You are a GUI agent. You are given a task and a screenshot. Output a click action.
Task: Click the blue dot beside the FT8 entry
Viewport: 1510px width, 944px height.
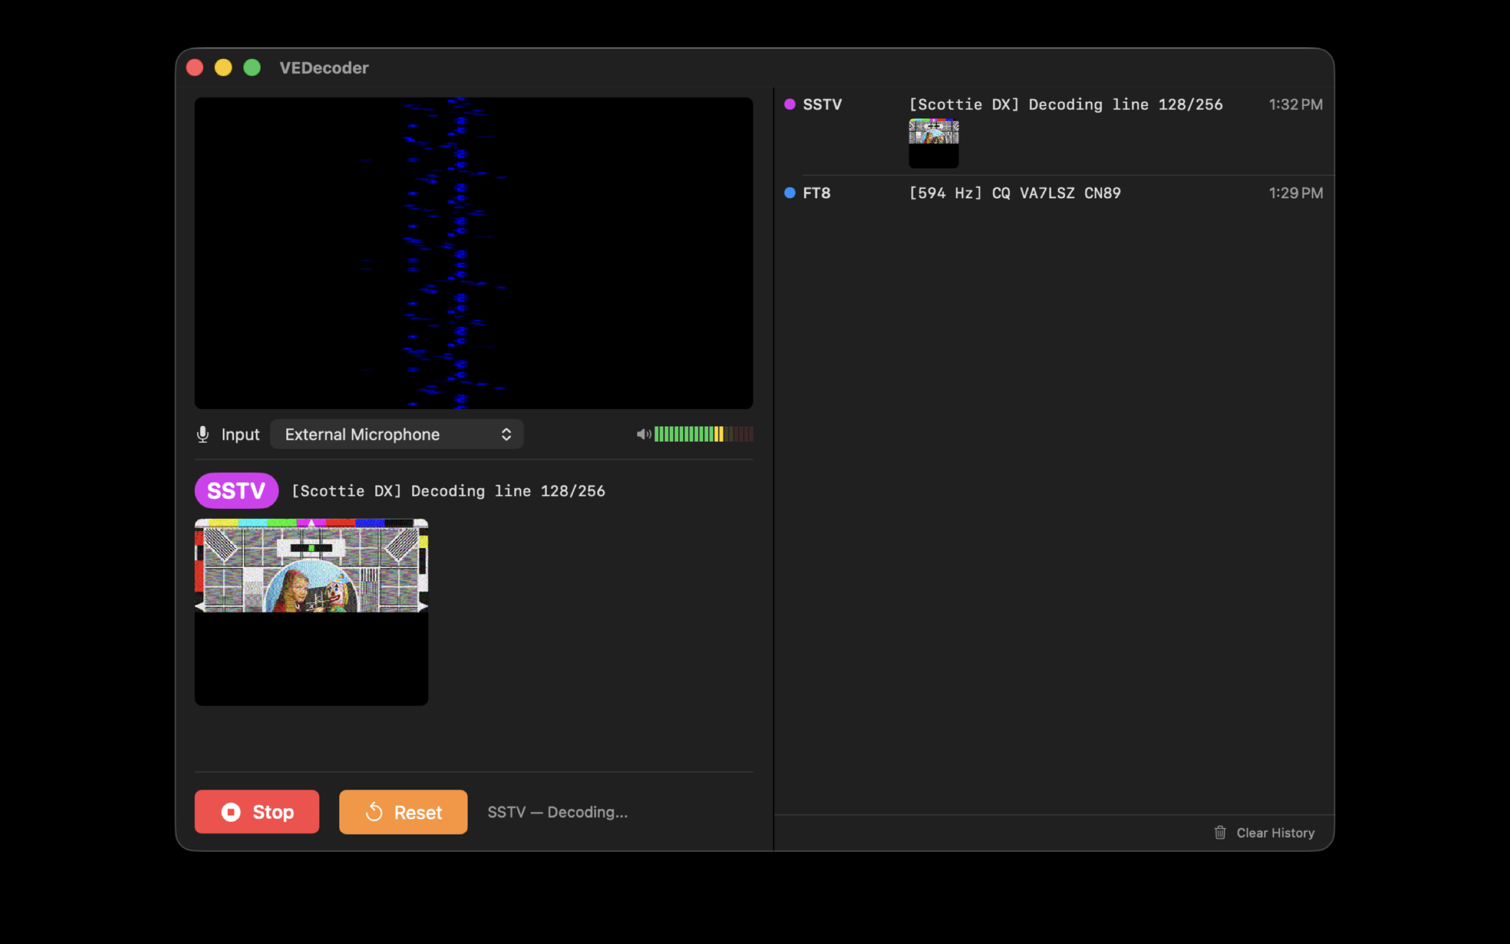point(789,193)
